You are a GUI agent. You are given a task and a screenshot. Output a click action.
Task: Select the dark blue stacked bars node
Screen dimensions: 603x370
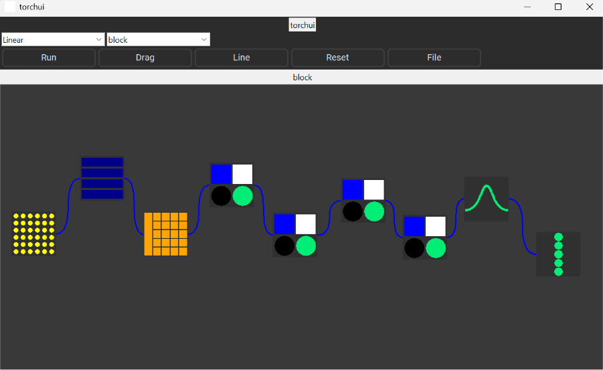[102, 178]
